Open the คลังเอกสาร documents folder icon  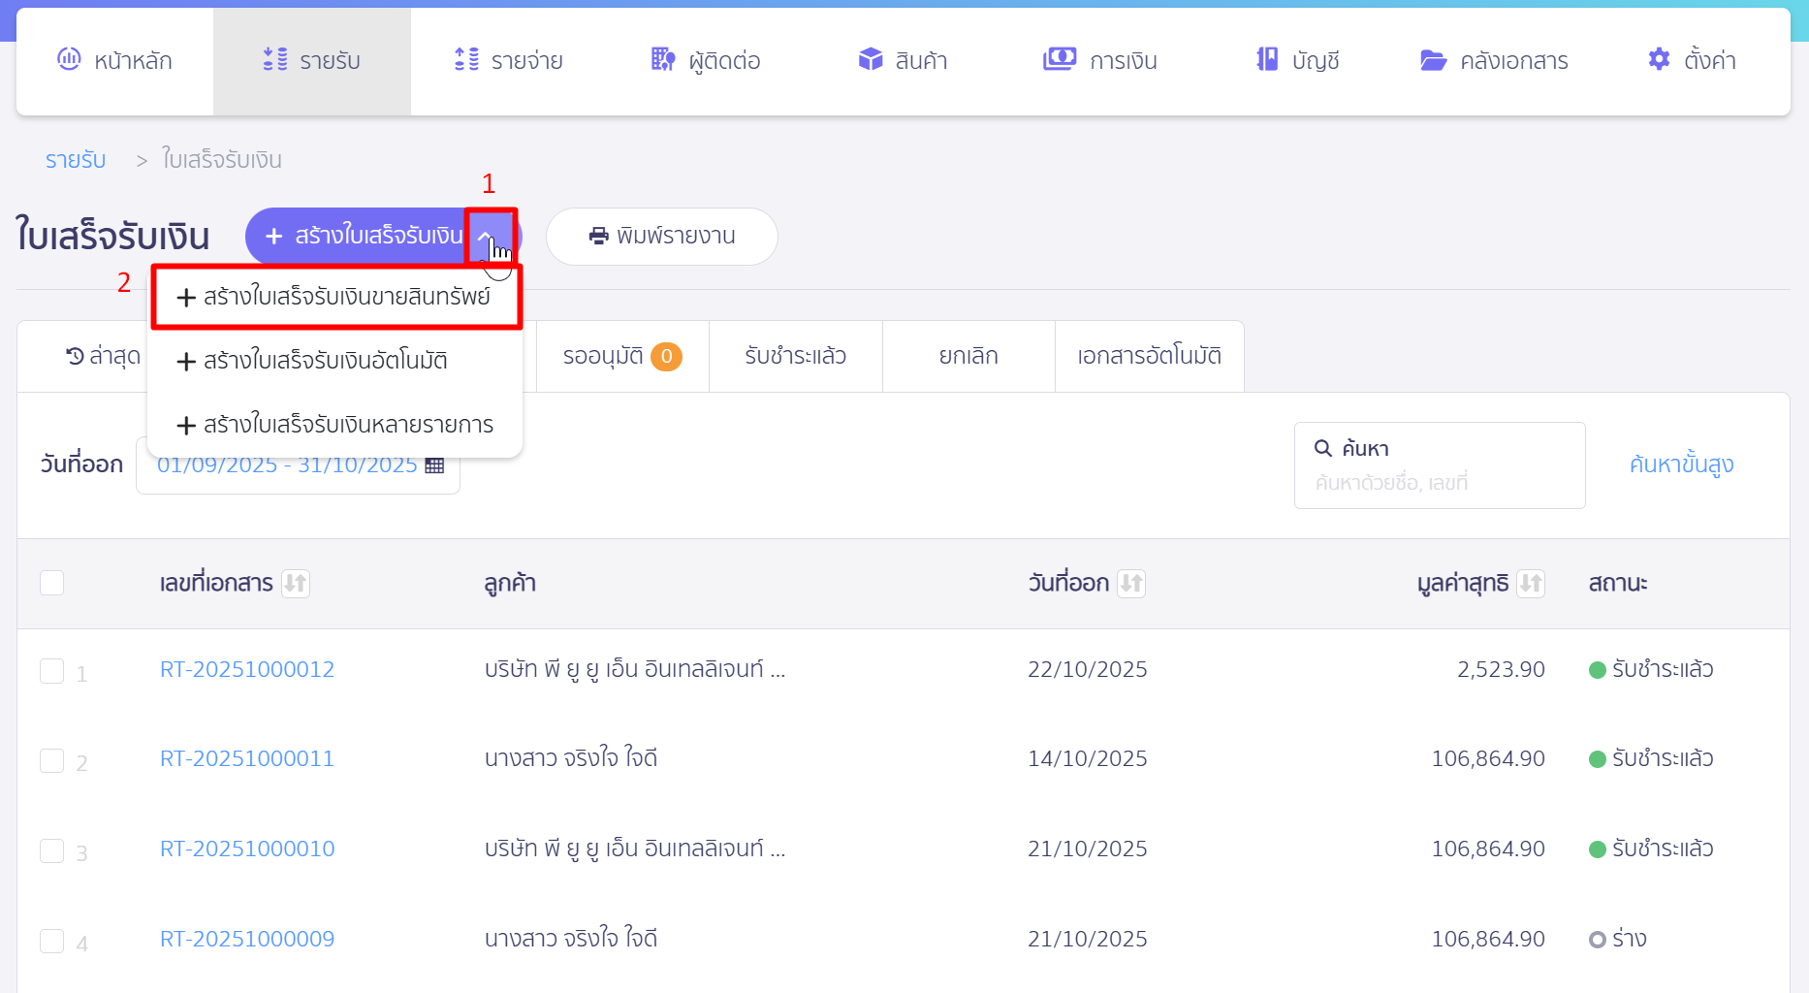[x=1433, y=60]
